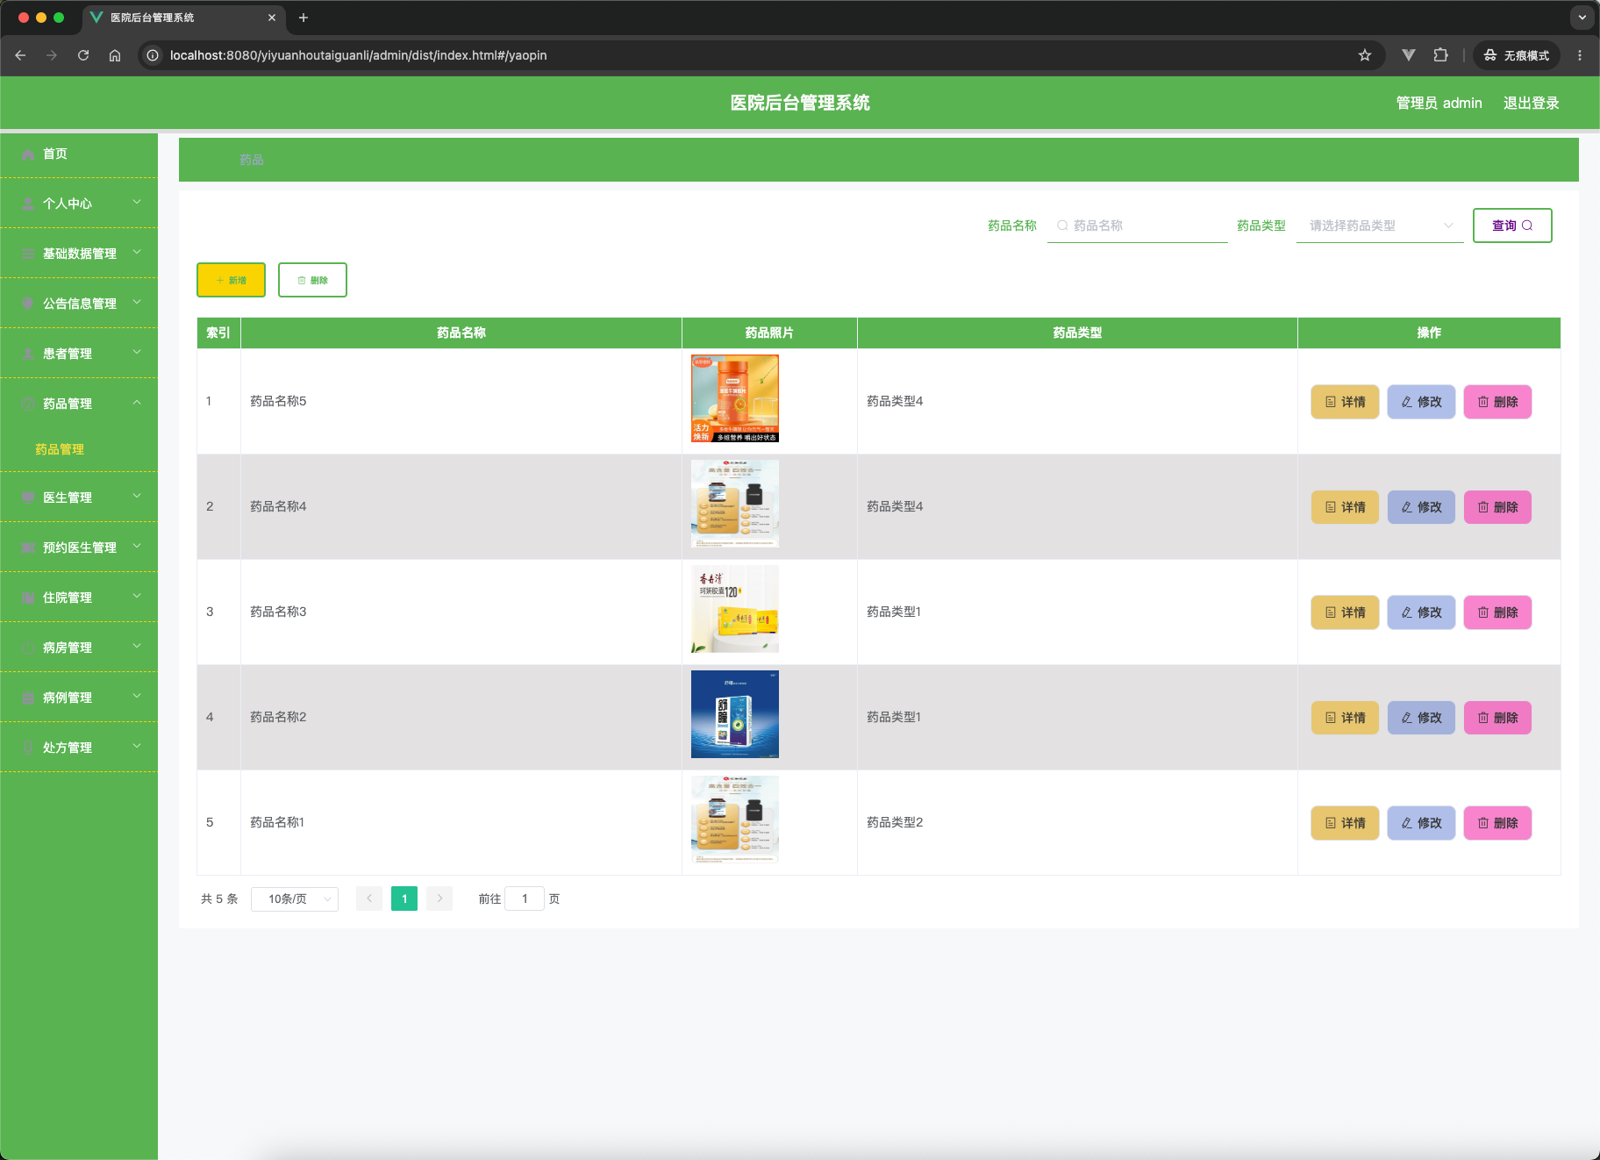Expand the 公告信息管理 menu chevron
This screenshot has height=1160, width=1600.
coord(137,303)
